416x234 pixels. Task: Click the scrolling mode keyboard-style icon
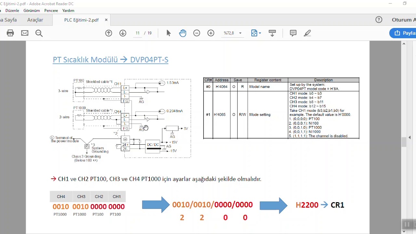(x=272, y=33)
